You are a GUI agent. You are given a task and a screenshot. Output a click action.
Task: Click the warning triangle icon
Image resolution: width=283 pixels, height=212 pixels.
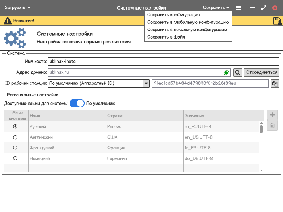7,21
